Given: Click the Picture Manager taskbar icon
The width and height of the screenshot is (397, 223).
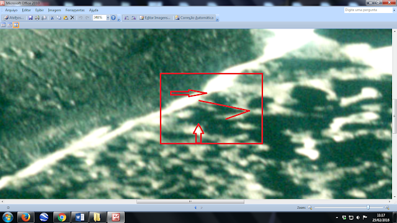Looking at the screenshot, I should (116, 217).
